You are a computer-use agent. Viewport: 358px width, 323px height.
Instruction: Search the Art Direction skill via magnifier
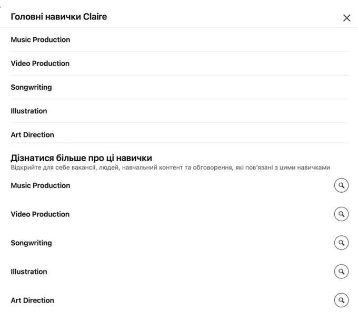point(342,300)
